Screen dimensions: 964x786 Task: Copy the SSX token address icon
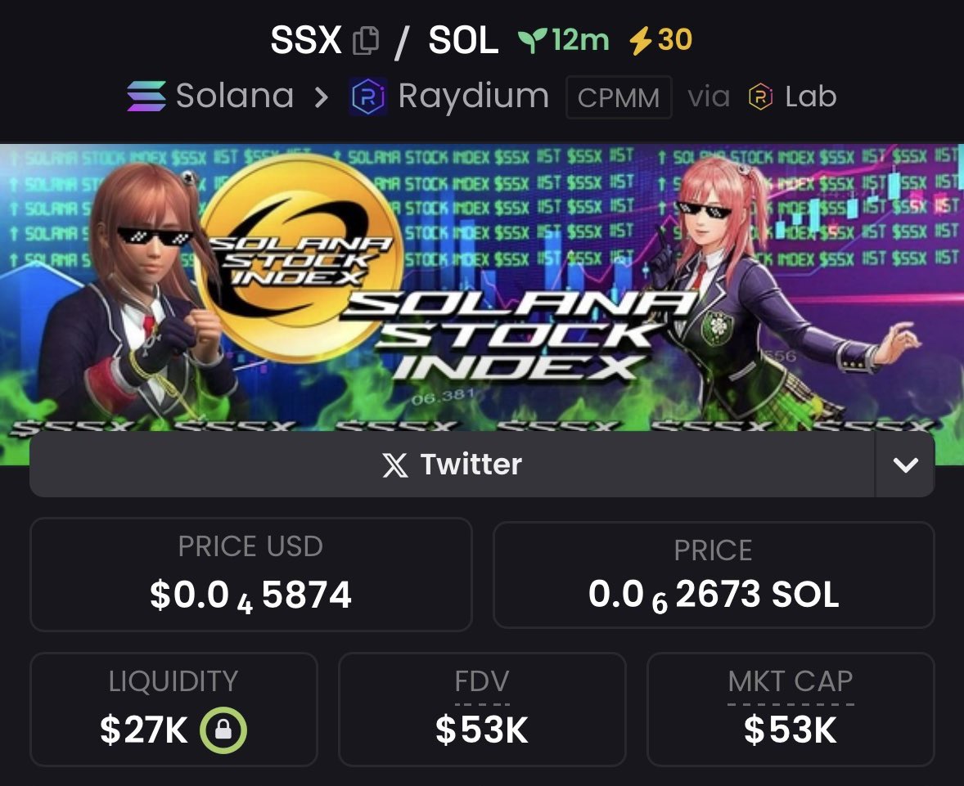(x=366, y=41)
